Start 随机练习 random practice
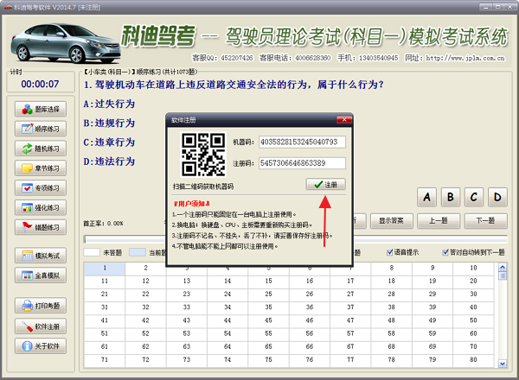 [41, 149]
